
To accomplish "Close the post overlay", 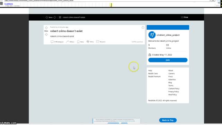I will point(184,17).
